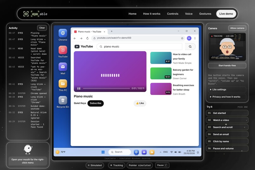Viewport: 255px width, 170px height.
Task: Click the taskbar Wi-Fi icon
Action: (x=171, y=152)
